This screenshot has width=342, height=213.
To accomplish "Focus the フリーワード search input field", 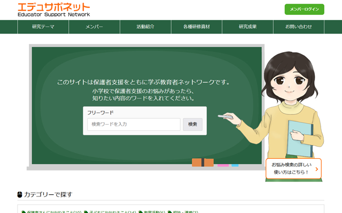I will click(x=134, y=125).
